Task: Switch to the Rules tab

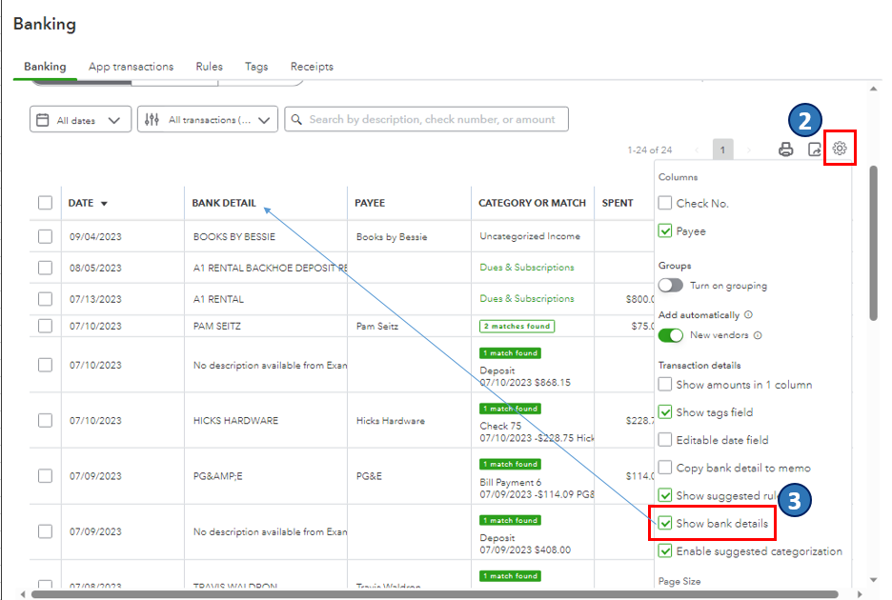Action: (x=210, y=67)
